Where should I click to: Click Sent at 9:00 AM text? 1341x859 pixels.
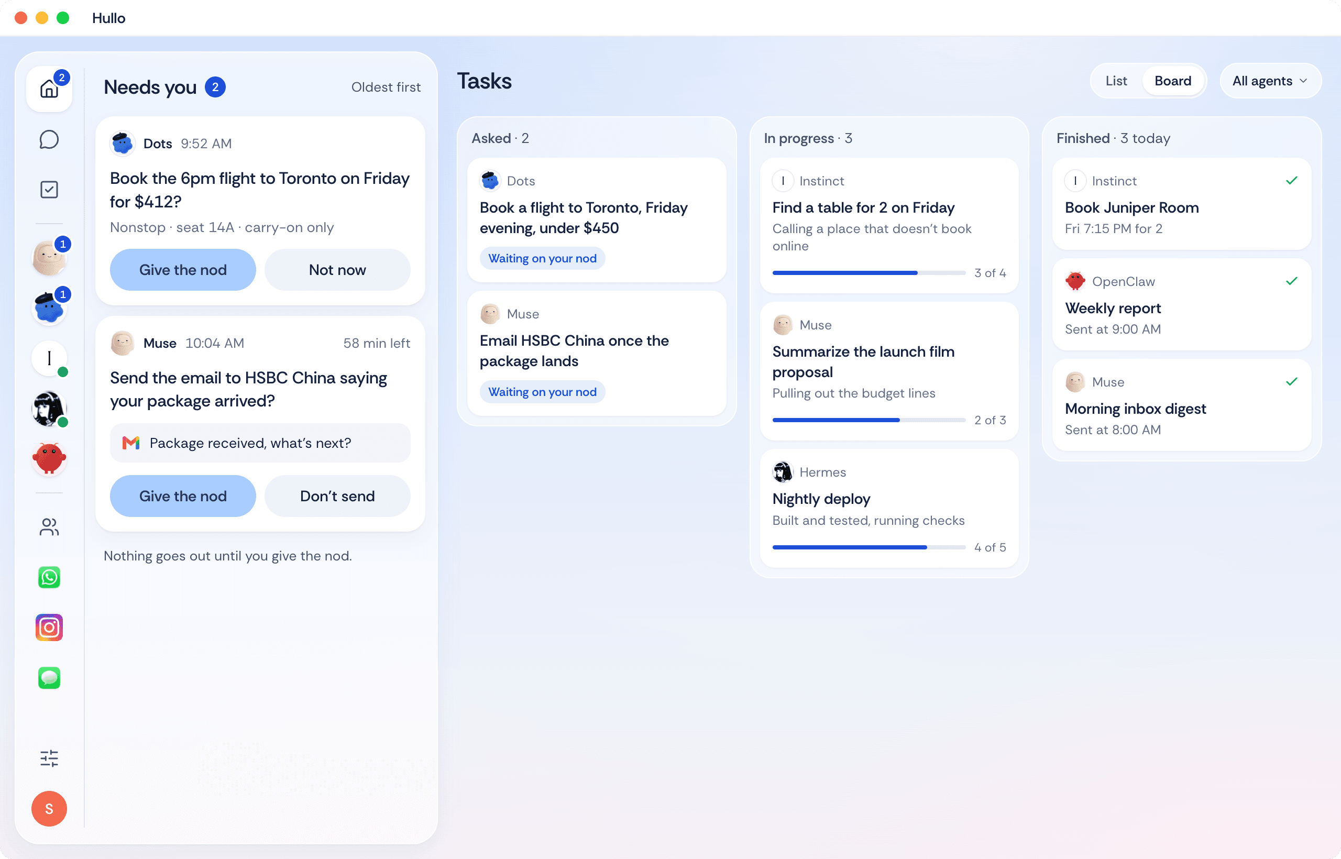click(1112, 329)
